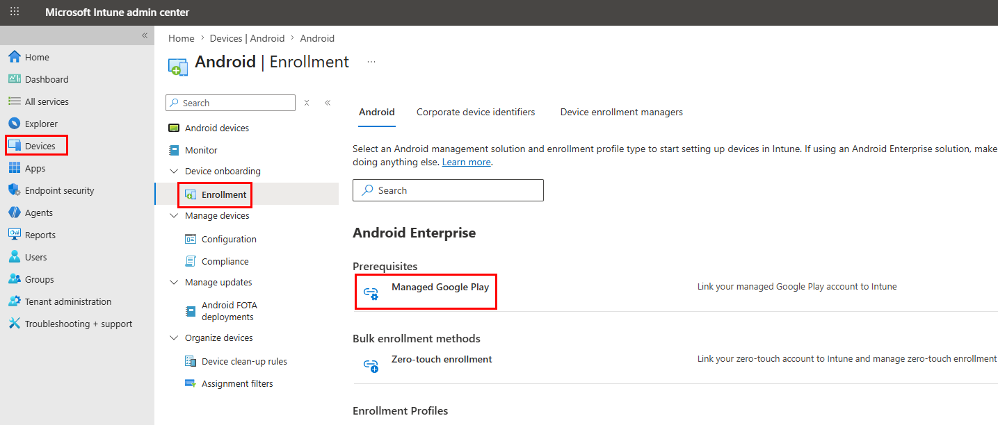998x425 pixels.
Task: Click the Home house icon in sidebar
Action: (15, 57)
